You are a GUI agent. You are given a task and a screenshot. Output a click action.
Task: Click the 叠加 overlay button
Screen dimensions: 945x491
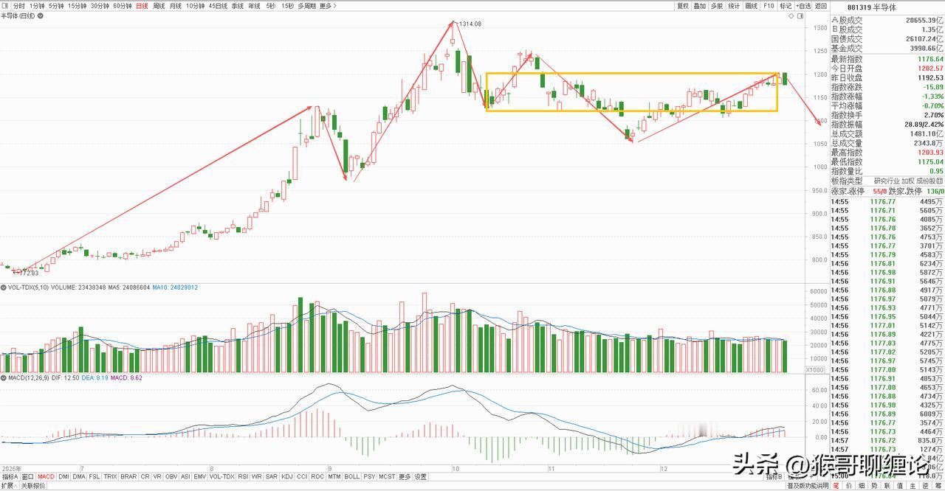coord(700,5)
